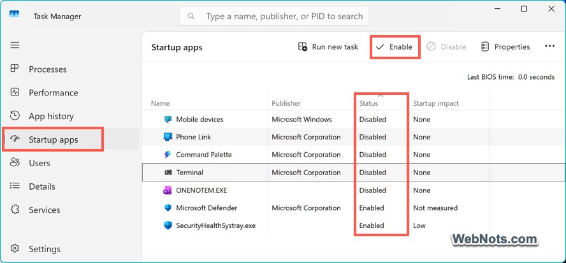The image size is (566, 263).
Task: Click the Properties icon in the toolbar
Action: (x=485, y=46)
